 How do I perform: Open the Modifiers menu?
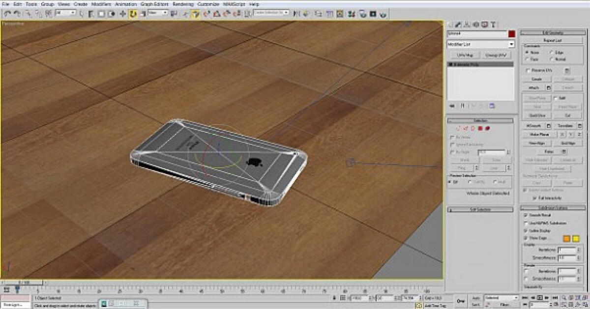coord(101,4)
